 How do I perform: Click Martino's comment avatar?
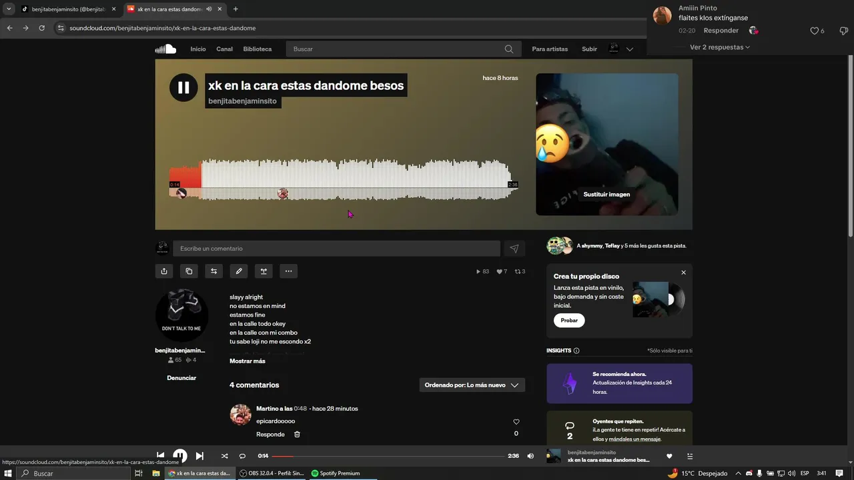240,414
